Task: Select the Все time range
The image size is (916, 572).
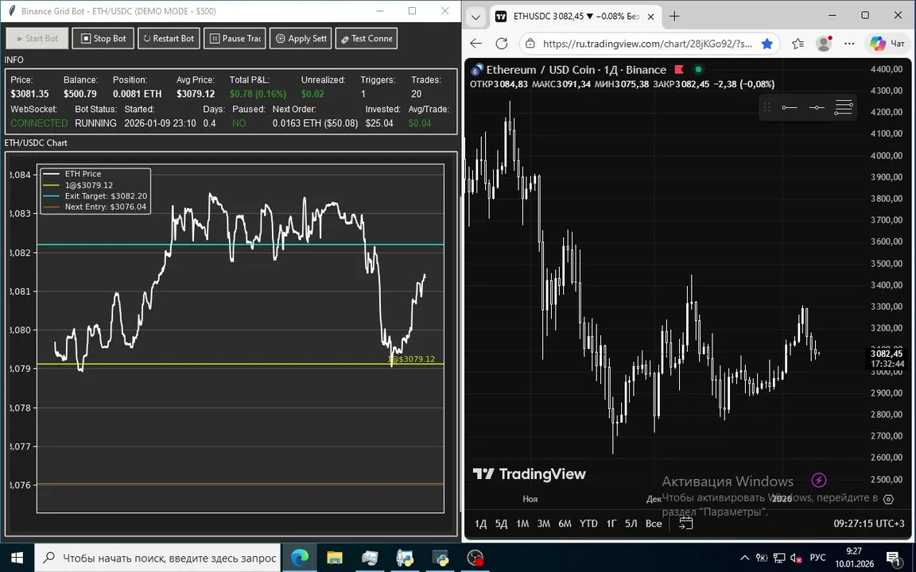Action: point(654,524)
